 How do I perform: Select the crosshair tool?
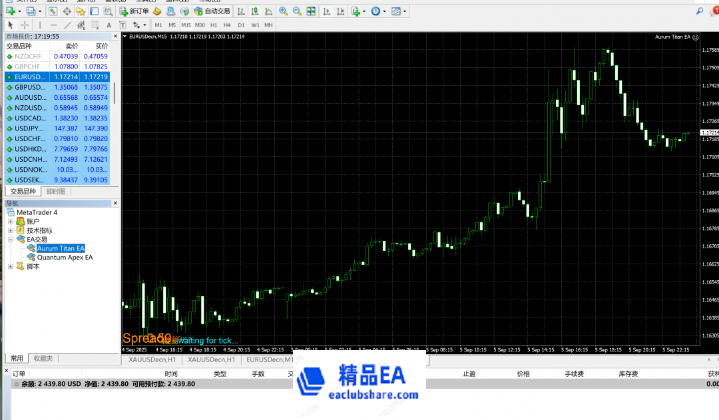pos(25,25)
